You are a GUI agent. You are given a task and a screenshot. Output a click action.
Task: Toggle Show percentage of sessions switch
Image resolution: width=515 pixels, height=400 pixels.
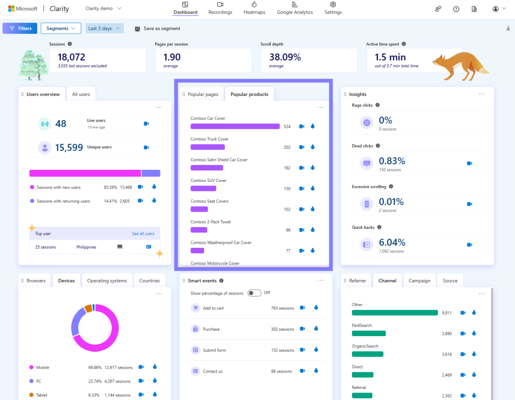[254, 293]
